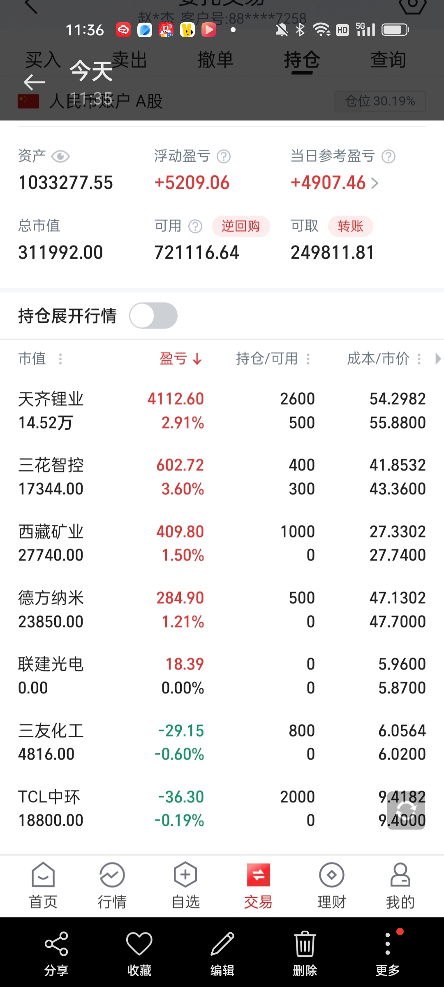Tap the back arrow at top left
This screenshot has height=987, width=444.
pyautogui.click(x=35, y=82)
